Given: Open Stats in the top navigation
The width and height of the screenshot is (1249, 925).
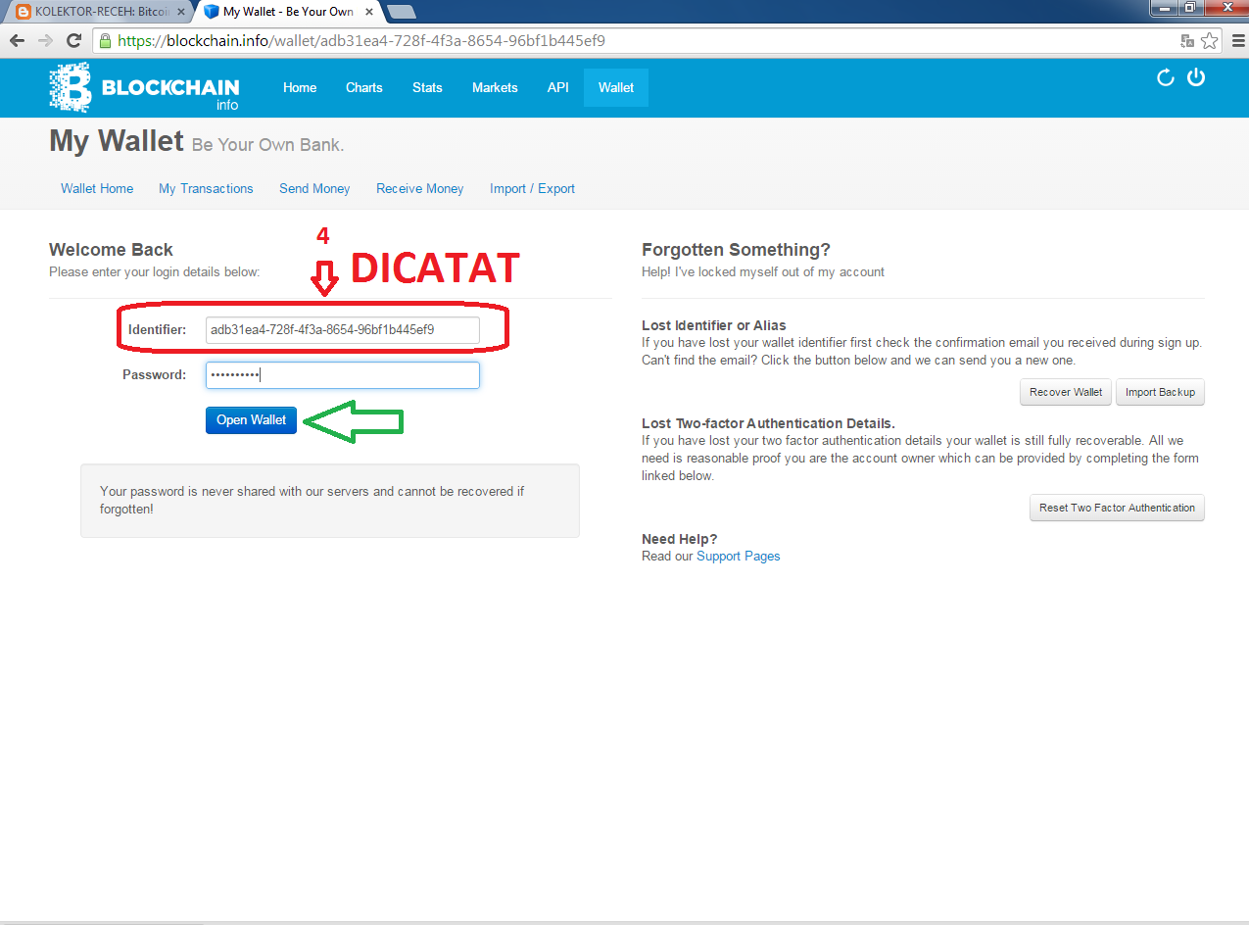Looking at the screenshot, I should [x=427, y=87].
